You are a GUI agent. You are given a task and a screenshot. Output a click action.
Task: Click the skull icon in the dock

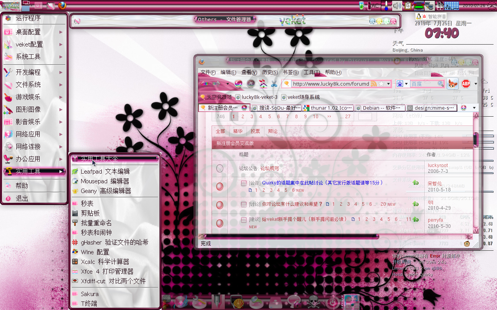pyautogui.click(x=313, y=301)
